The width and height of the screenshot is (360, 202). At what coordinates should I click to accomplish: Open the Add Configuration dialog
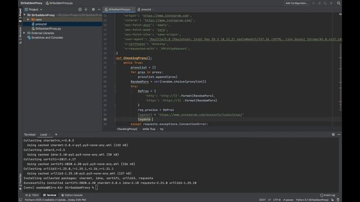(x=296, y=3)
